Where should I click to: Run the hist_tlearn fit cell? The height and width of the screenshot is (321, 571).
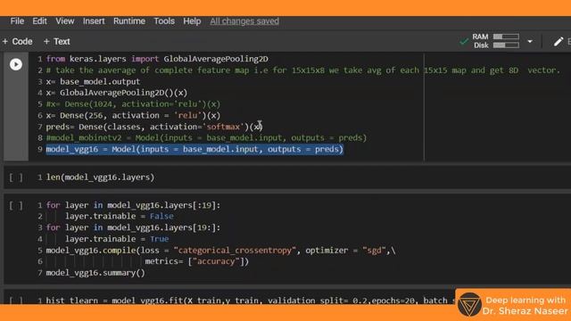pyautogui.click(x=16, y=300)
